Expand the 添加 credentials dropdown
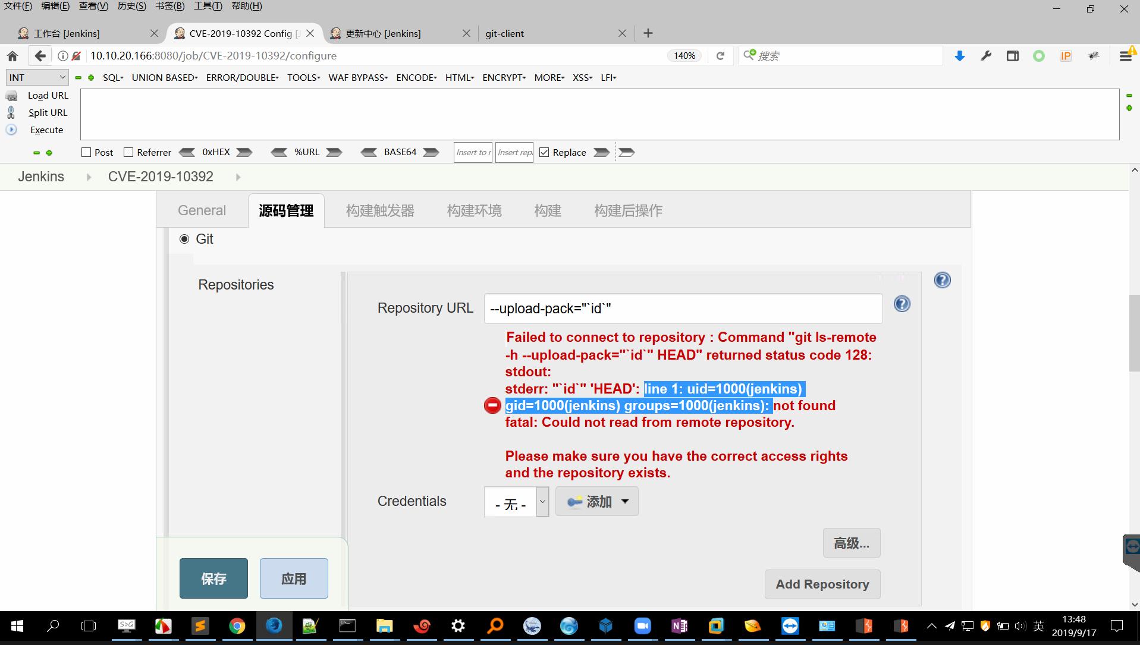Viewport: 1140px width, 645px height. coord(597,502)
